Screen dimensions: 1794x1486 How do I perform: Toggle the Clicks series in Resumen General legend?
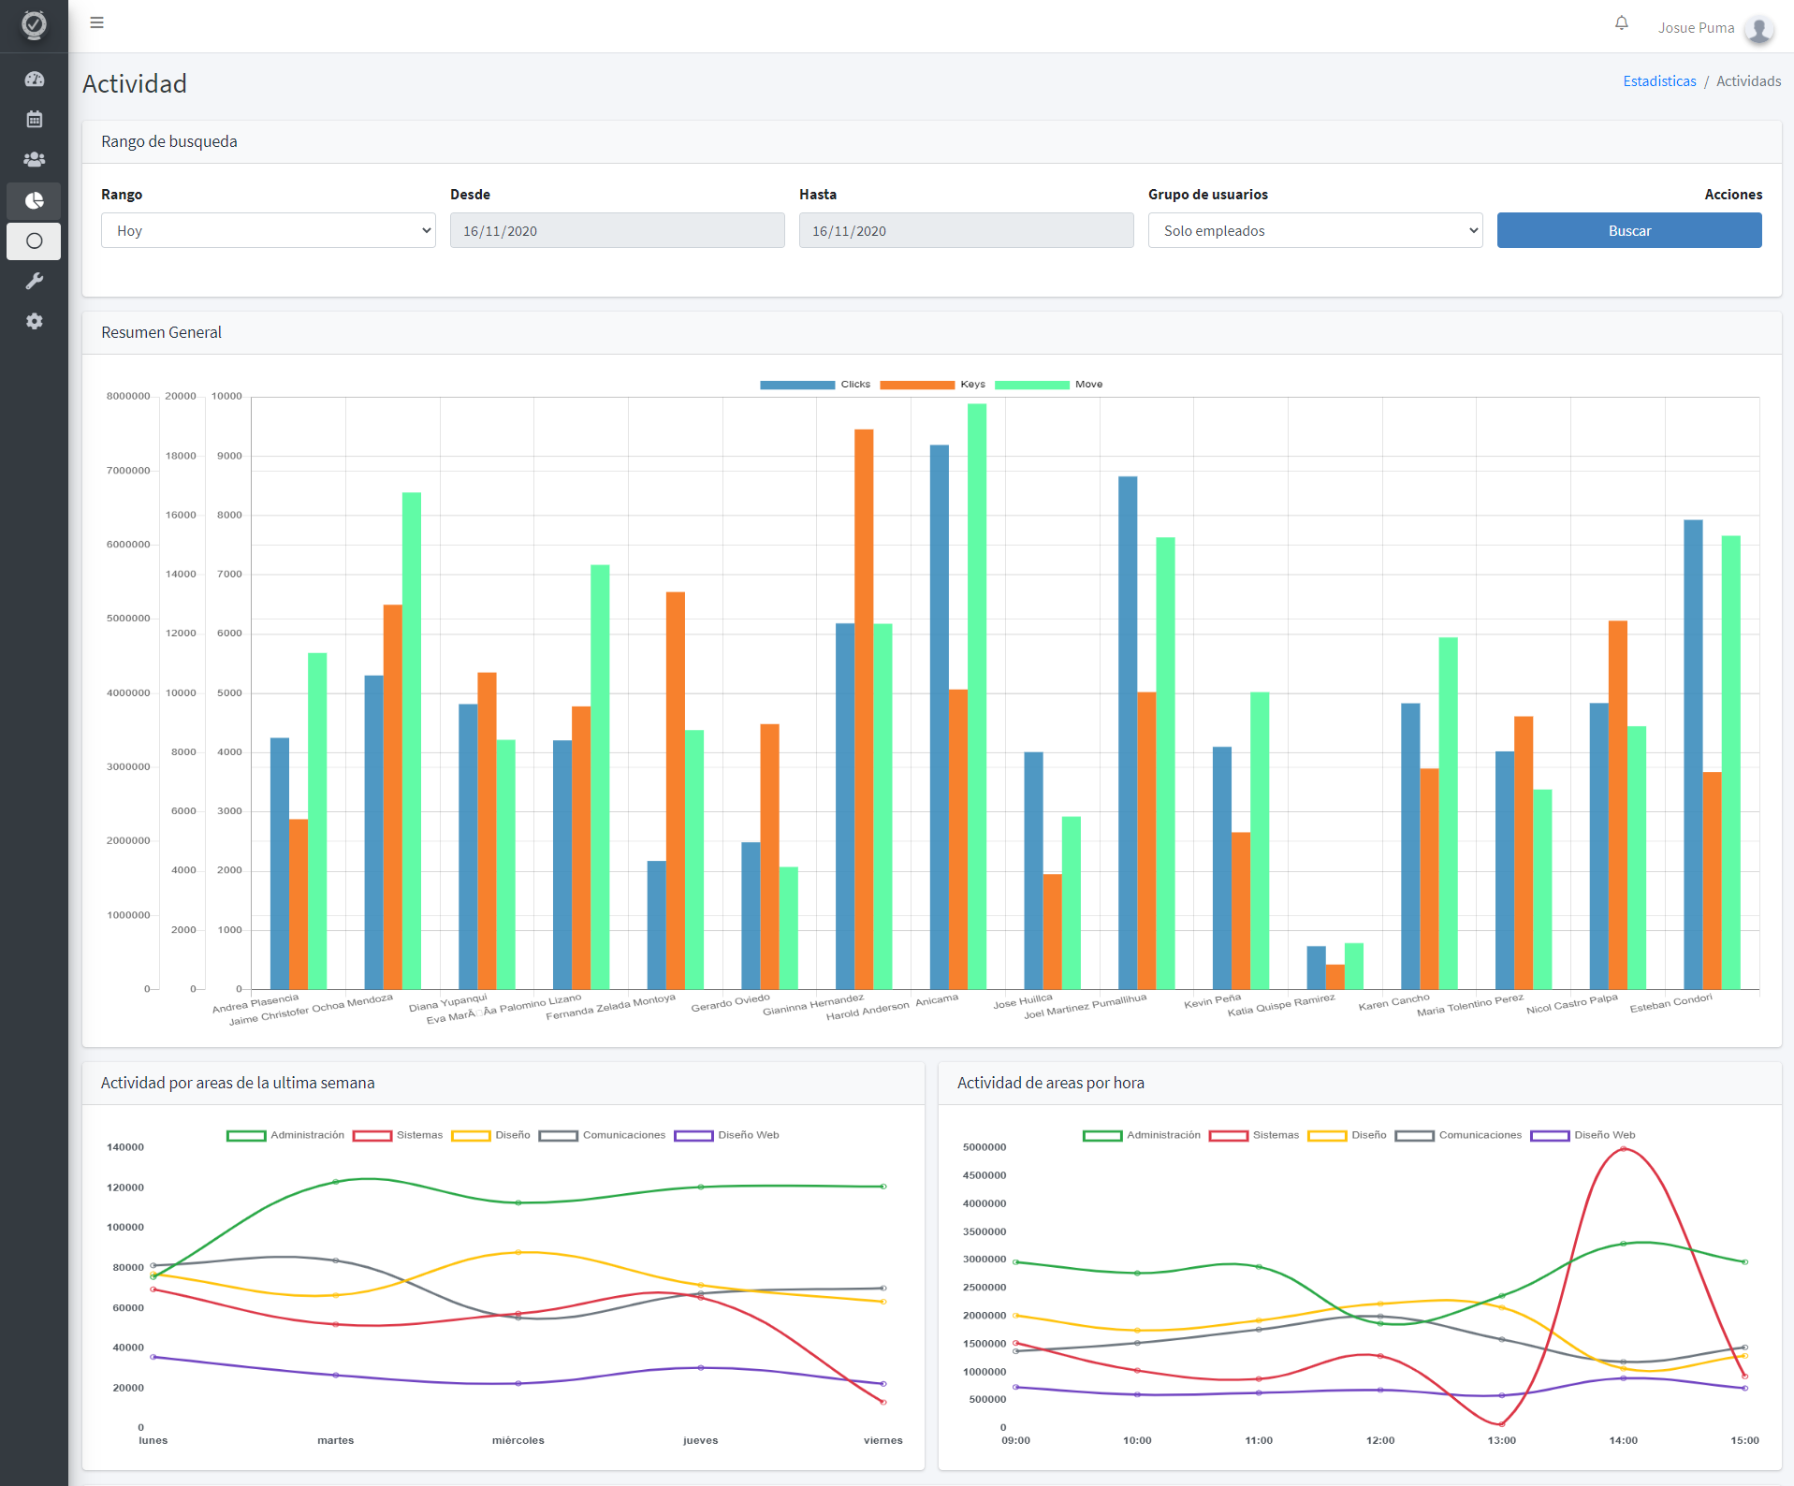814,385
